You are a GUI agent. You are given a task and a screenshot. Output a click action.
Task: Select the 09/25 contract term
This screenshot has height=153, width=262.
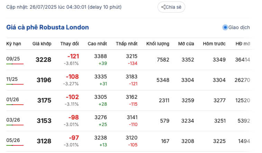point(13,59)
